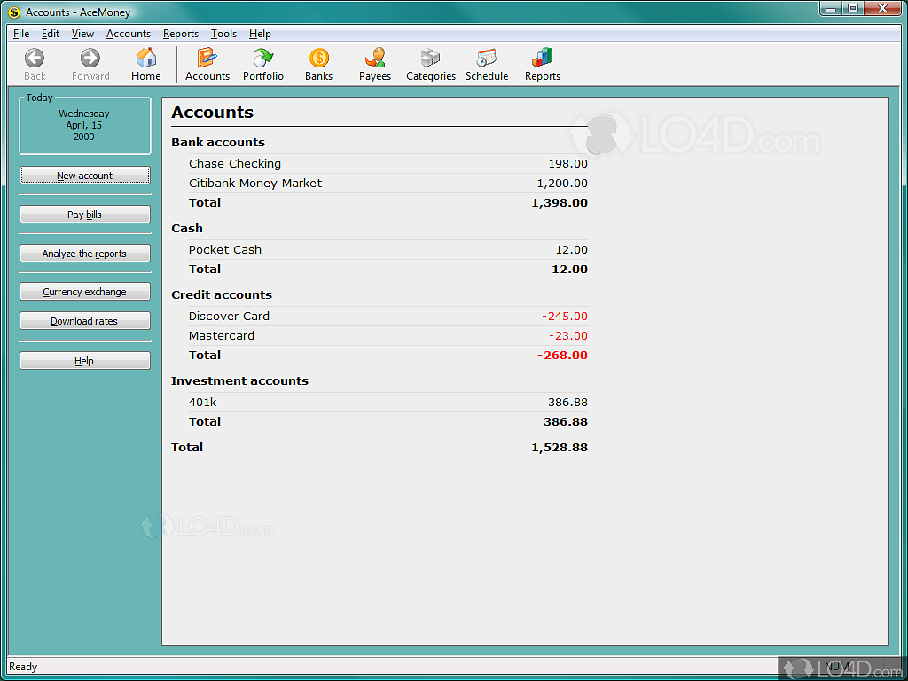Screen dimensions: 908x681
Task: Open the Tools menu
Action: point(223,34)
